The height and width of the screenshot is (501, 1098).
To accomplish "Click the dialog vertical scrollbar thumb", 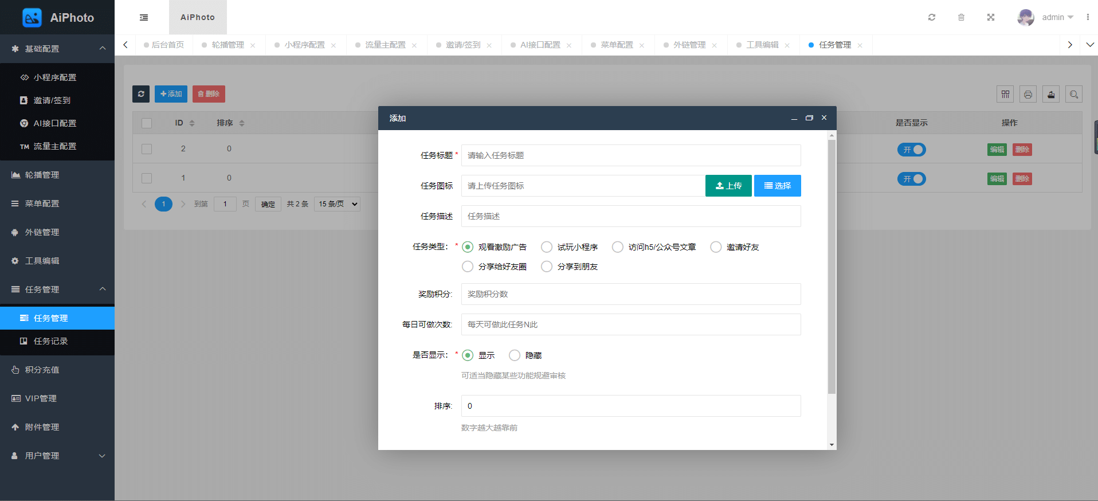I will 832,267.
